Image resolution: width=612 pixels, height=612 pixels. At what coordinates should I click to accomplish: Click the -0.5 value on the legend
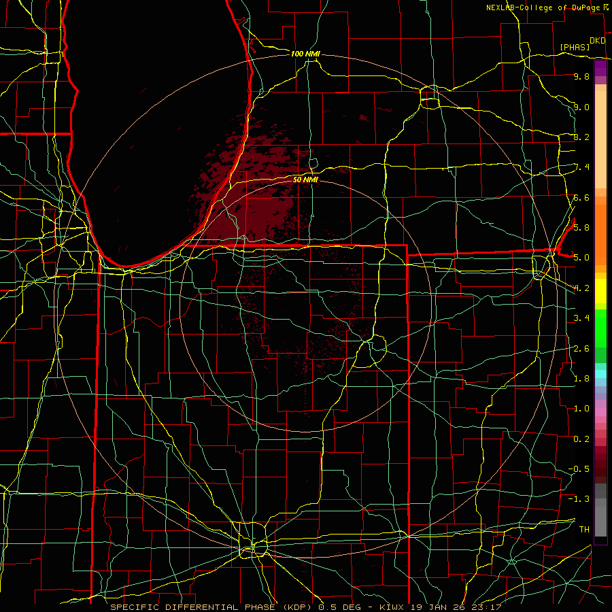[579, 469]
